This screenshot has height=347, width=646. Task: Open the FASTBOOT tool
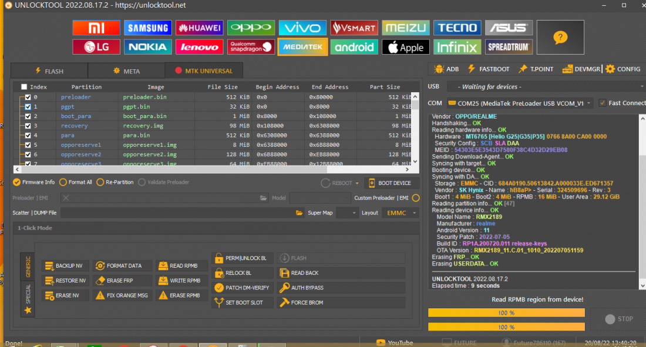489,69
